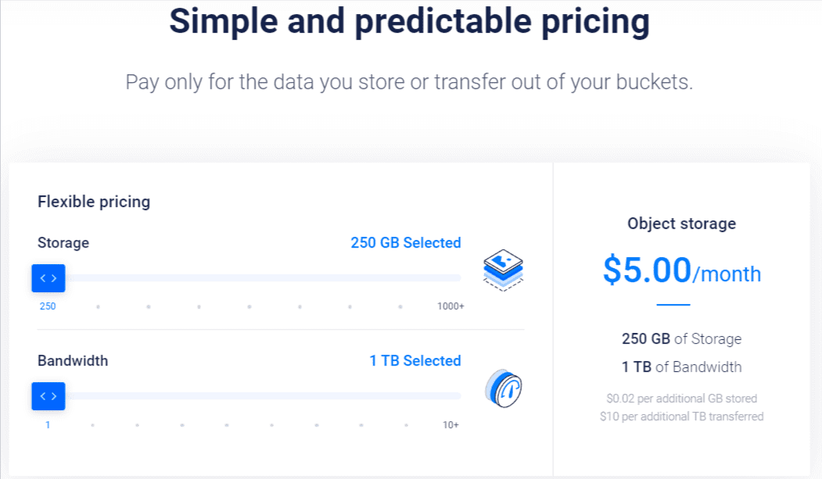The height and width of the screenshot is (479, 822).
Task: Click "1 TB of Bandwidth" summary line
Action: click(681, 366)
